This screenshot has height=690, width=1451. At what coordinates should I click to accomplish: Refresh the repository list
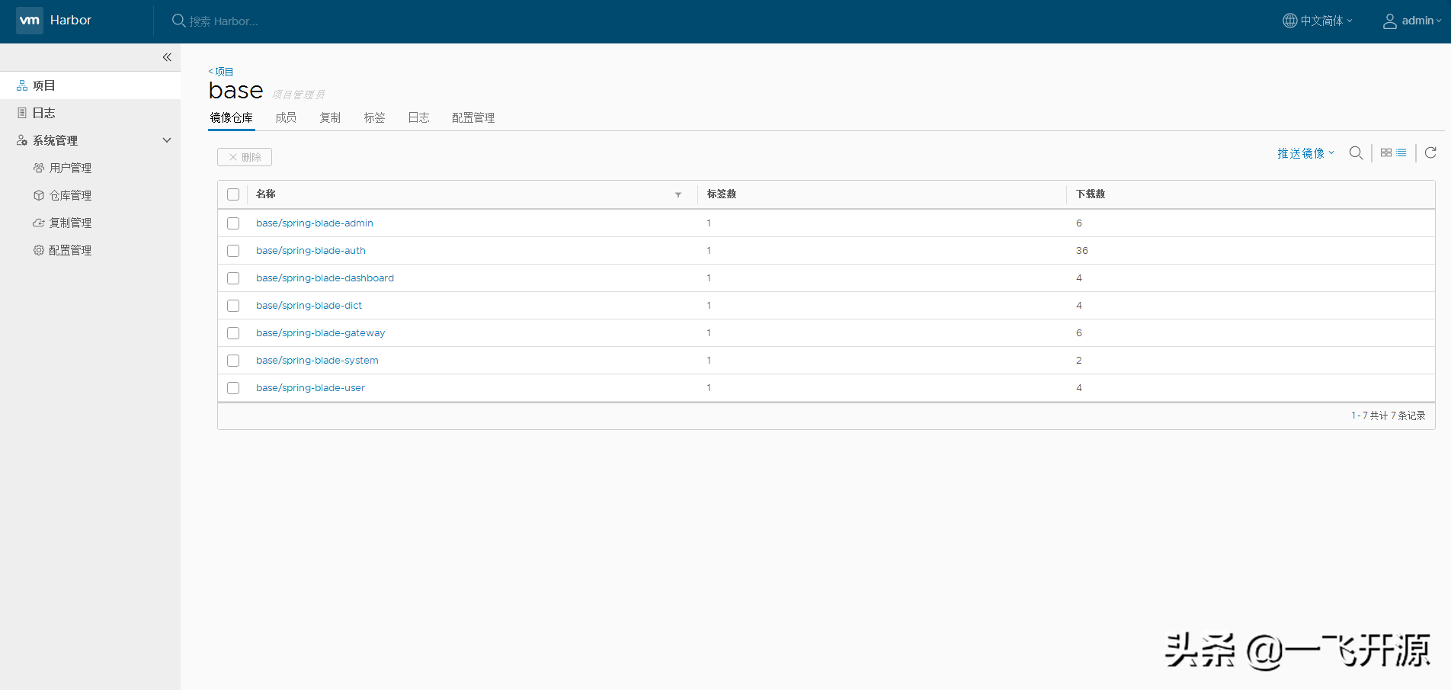1430,152
